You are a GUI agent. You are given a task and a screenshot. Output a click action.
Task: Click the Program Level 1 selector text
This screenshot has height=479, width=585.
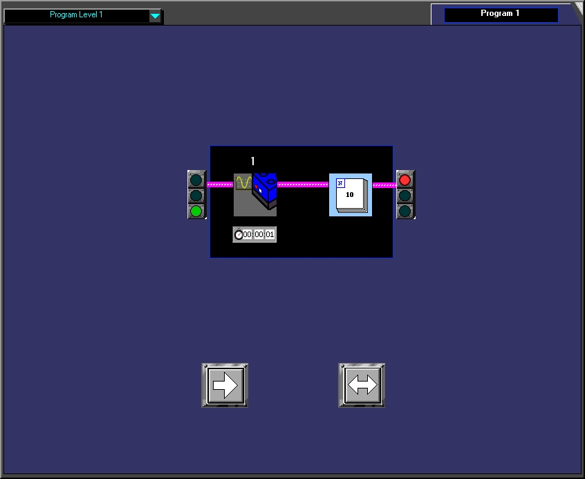click(76, 15)
